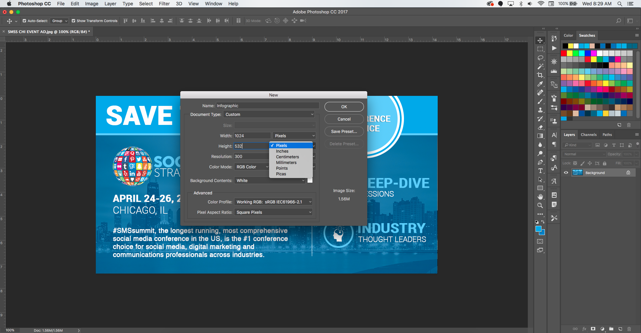This screenshot has width=641, height=333.
Task: Toggle lock all padlock icon
Action: click(605, 163)
